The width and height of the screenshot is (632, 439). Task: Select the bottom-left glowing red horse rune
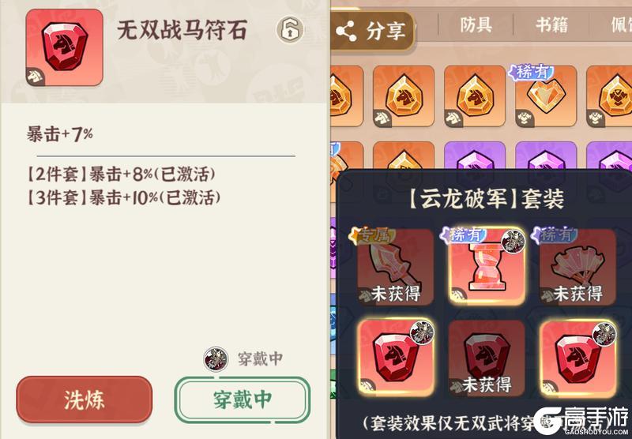[x=396, y=357]
